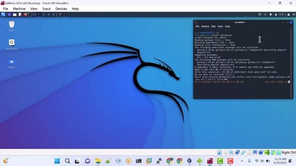Click the terminal scrollbar
Screen dimensions: 296x166
291,63
